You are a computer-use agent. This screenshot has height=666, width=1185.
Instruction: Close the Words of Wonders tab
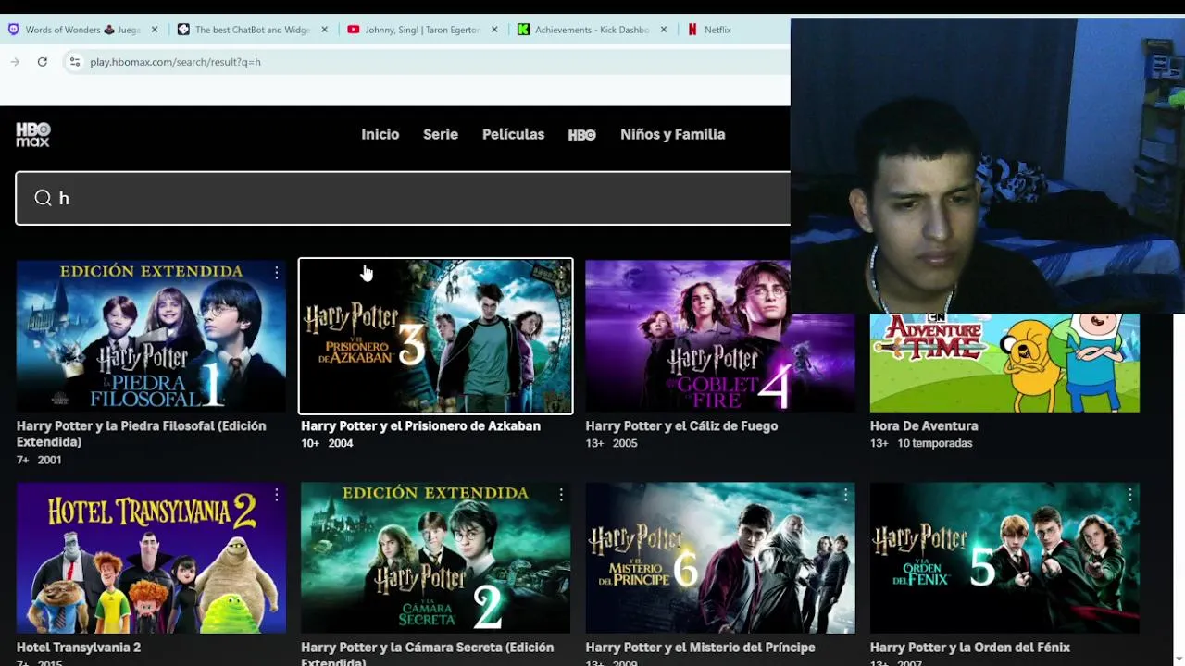(x=155, y=30)
